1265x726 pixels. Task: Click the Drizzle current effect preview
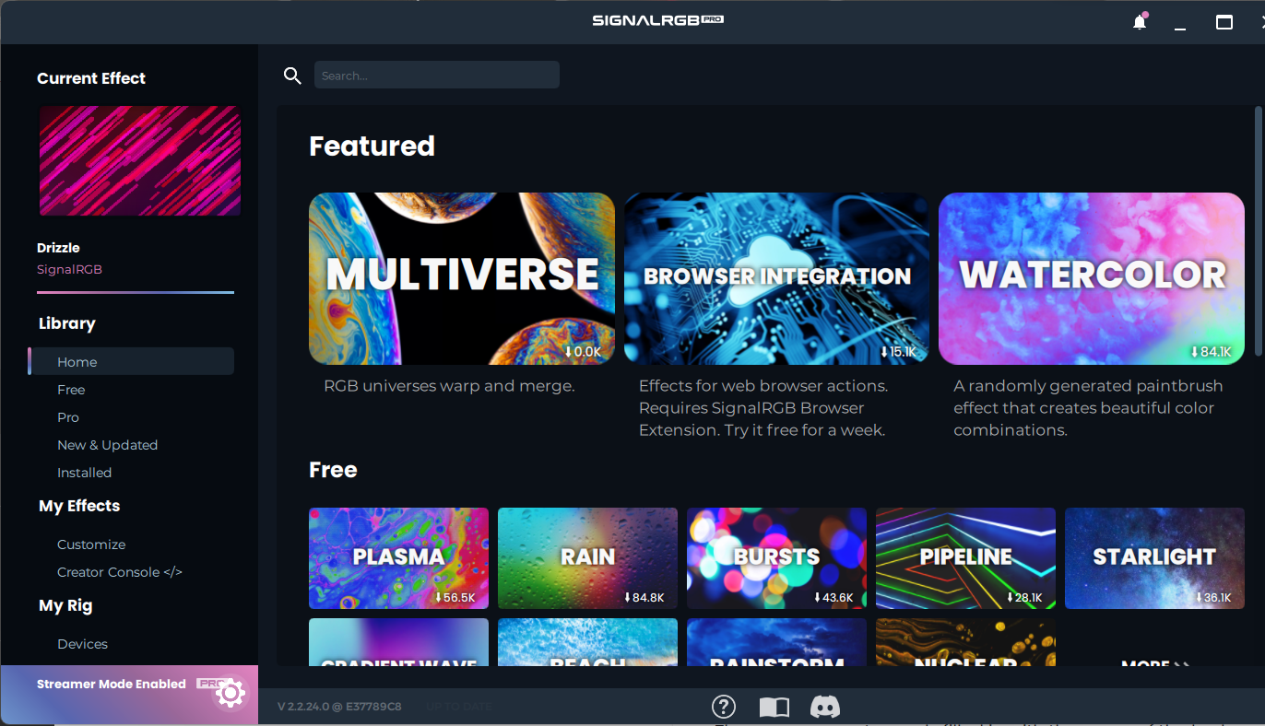(139, 161)
